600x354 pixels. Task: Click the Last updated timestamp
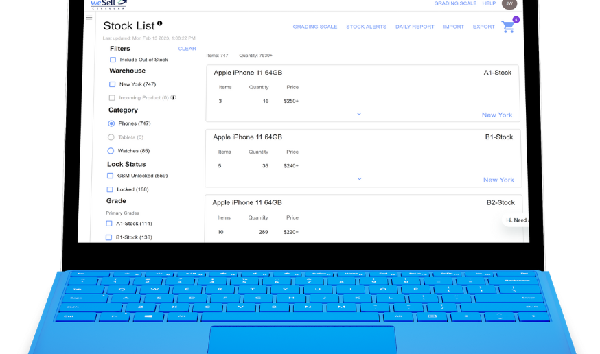tap(149, 38)
